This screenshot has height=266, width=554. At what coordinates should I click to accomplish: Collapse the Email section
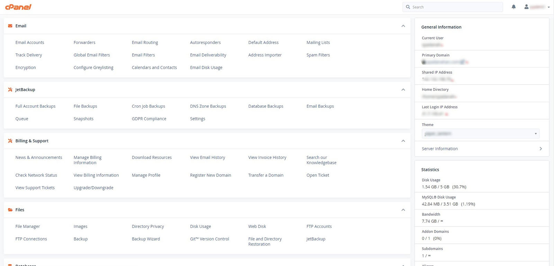click(403, 26)
